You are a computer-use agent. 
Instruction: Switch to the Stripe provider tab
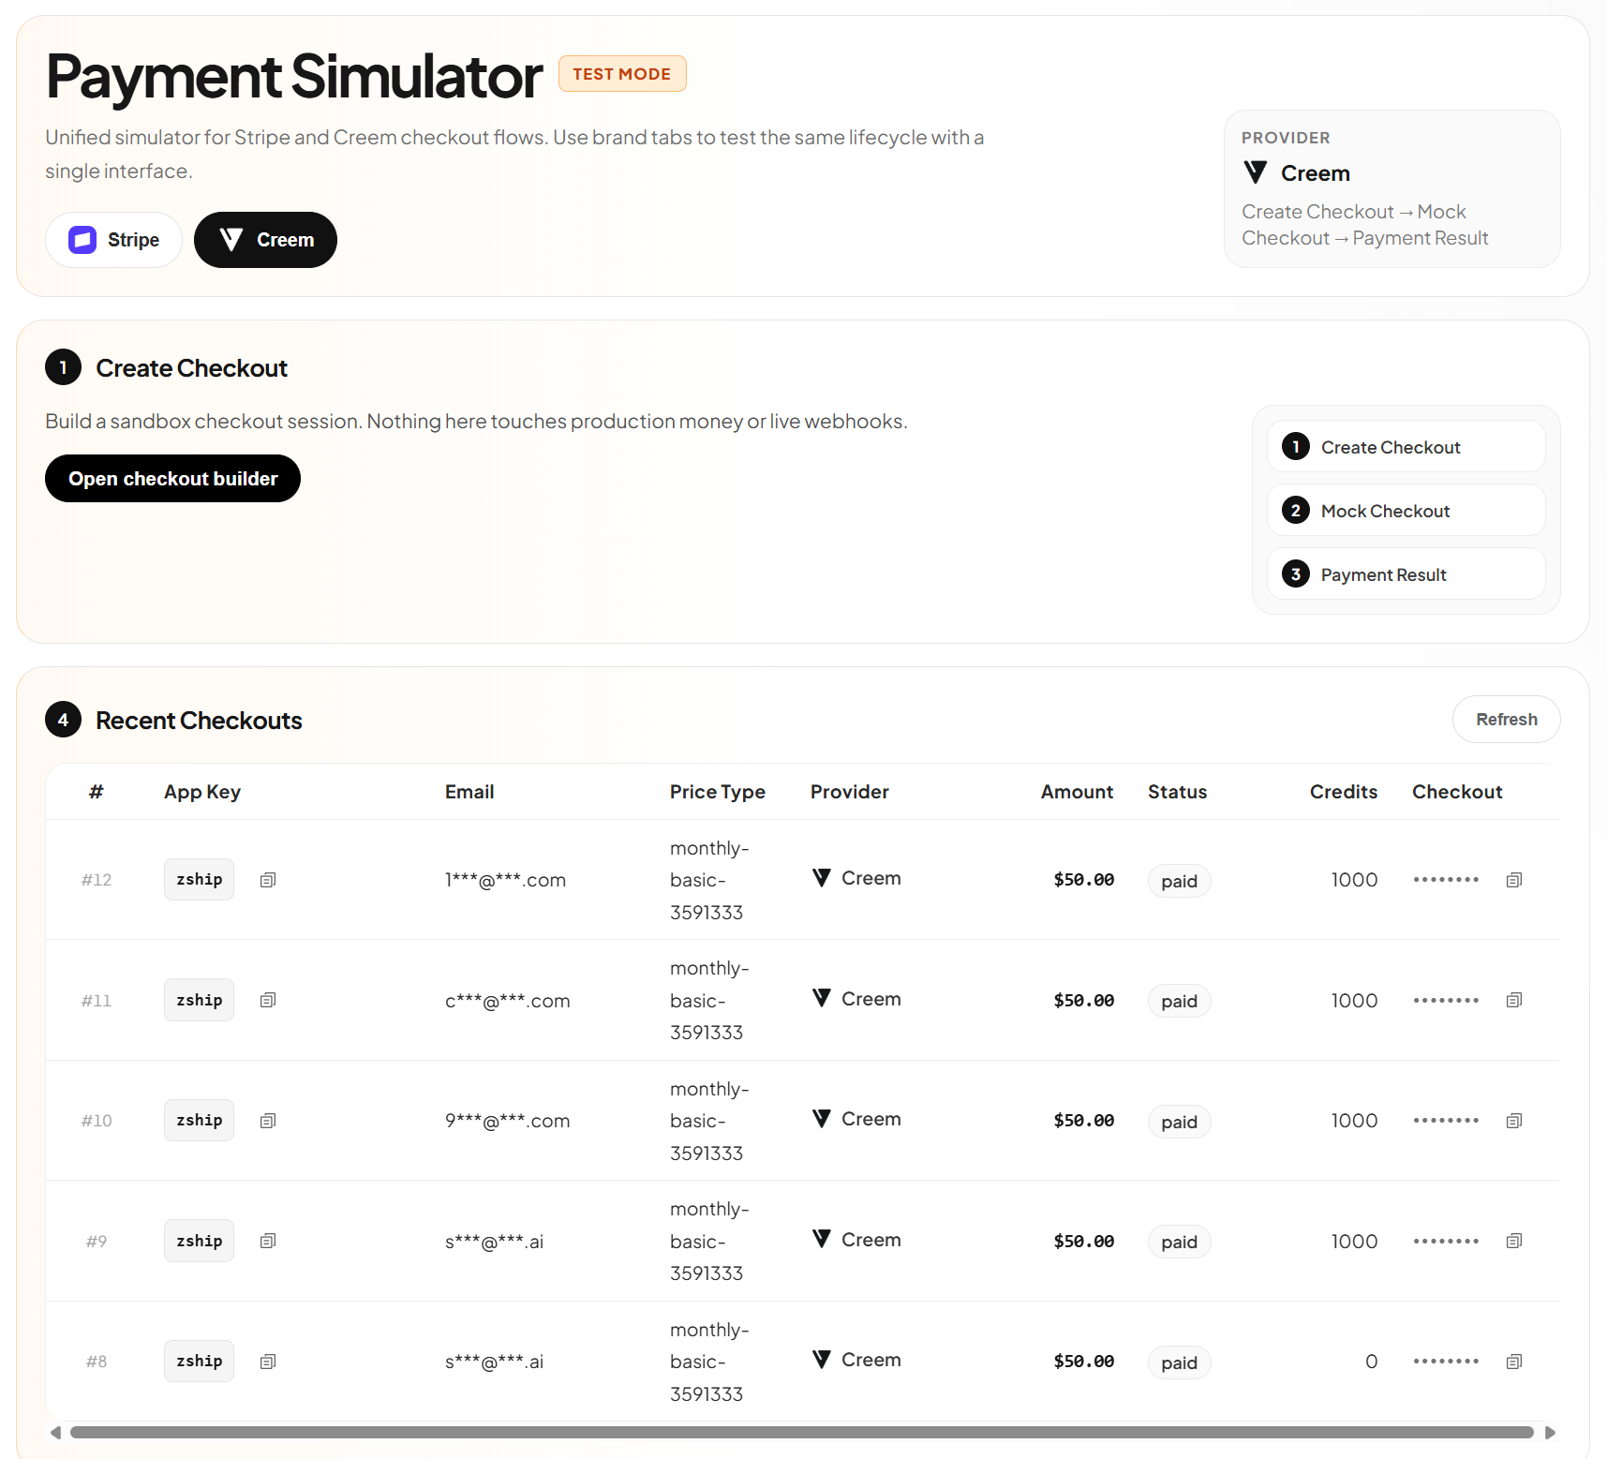(x=113, y=240)
